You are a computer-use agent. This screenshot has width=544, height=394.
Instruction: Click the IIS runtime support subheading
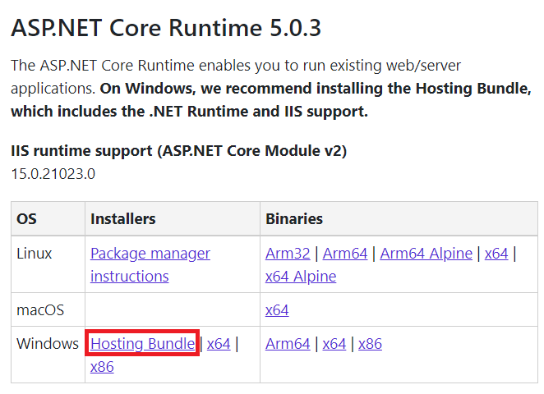tap(178, 151)
